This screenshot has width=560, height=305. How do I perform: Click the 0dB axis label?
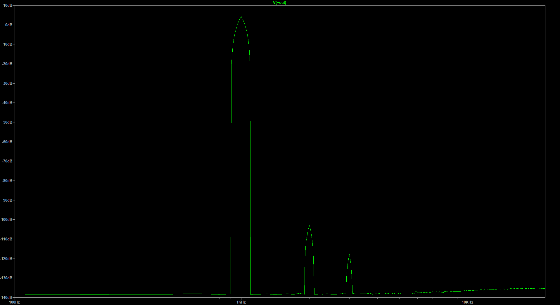(9, 25)
